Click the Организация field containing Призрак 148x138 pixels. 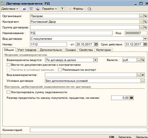(x=85, y=16)
